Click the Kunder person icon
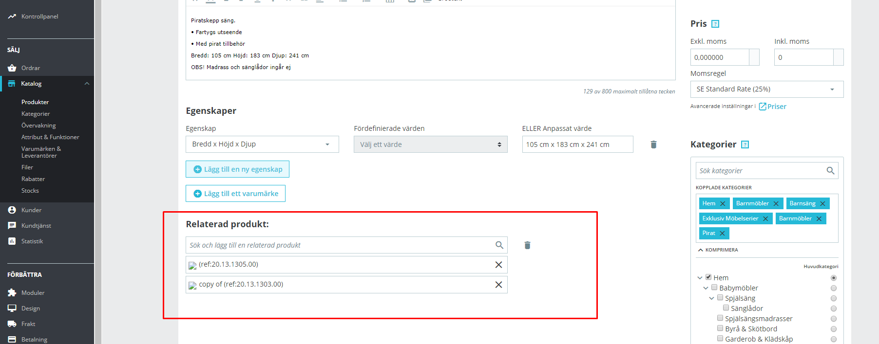This screenshot has width=879, height=344. tap(12, 210)
